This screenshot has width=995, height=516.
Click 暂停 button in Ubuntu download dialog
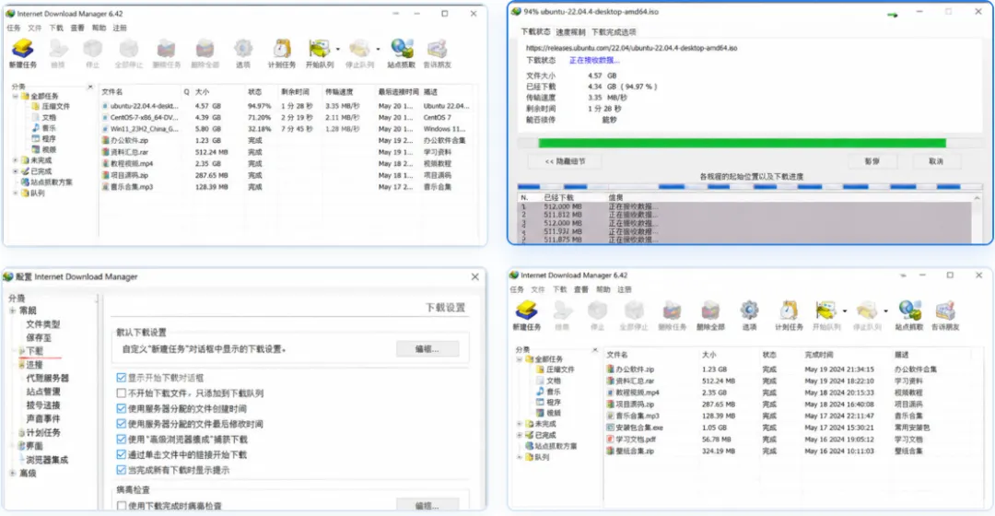pyautogui.click(x=872, y=161)
